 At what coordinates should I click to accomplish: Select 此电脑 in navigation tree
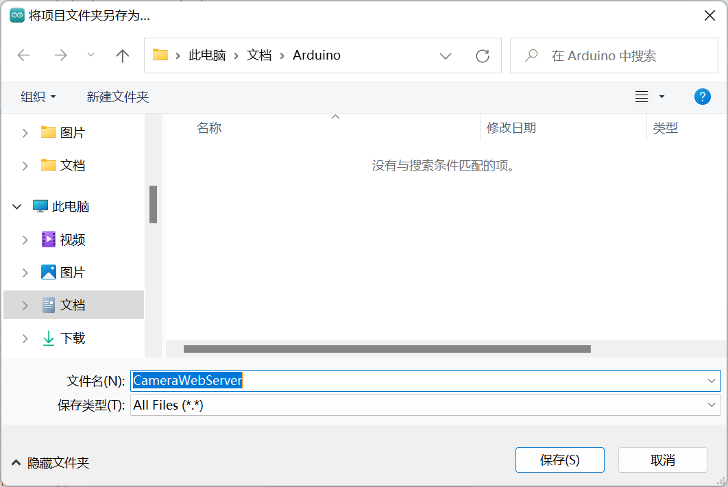(x=61, y=206)
